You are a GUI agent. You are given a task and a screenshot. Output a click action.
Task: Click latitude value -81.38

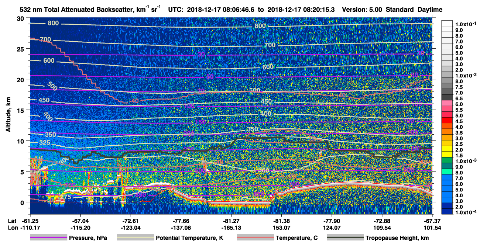281,221
